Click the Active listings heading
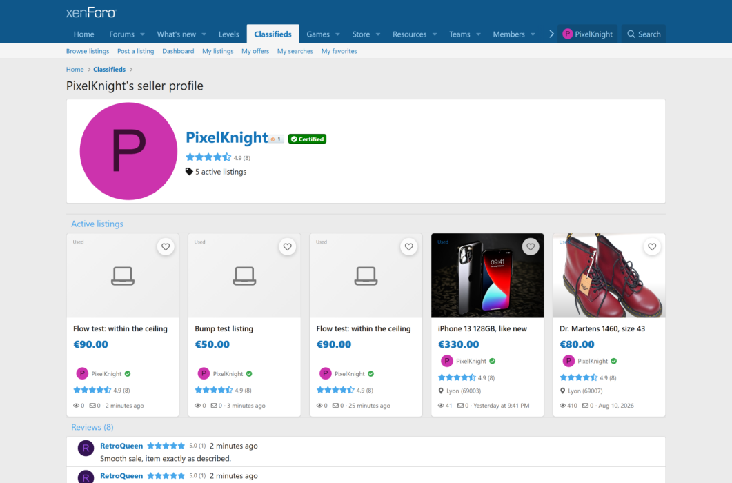Viewport: 732px width, 483px height. (x=97, y=224)
